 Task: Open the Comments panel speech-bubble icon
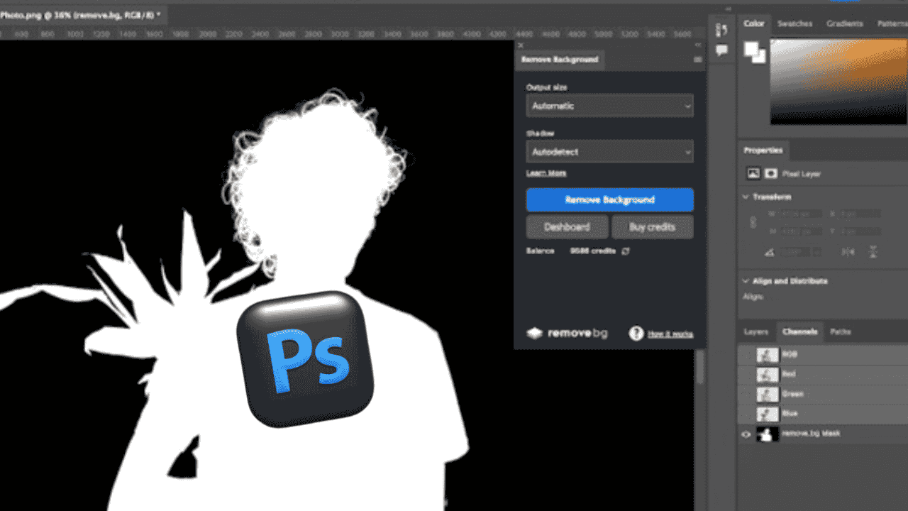[x=722, y=50]
